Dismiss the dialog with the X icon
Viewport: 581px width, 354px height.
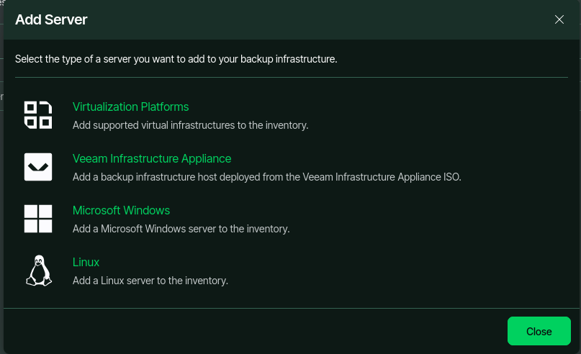(x=559, y=19)
